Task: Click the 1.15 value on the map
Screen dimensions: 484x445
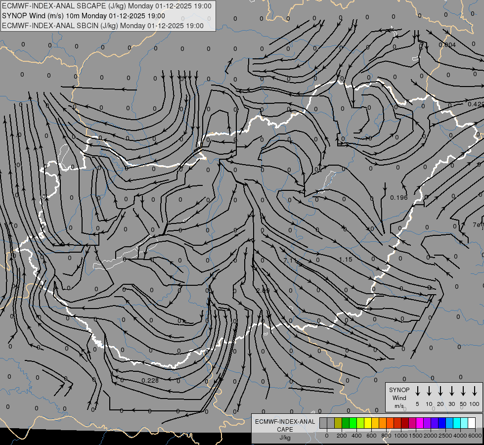Action: [346, 260]
